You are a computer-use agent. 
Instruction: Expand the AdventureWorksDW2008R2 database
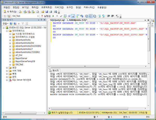pyautogui.click(x=10, y=46)
